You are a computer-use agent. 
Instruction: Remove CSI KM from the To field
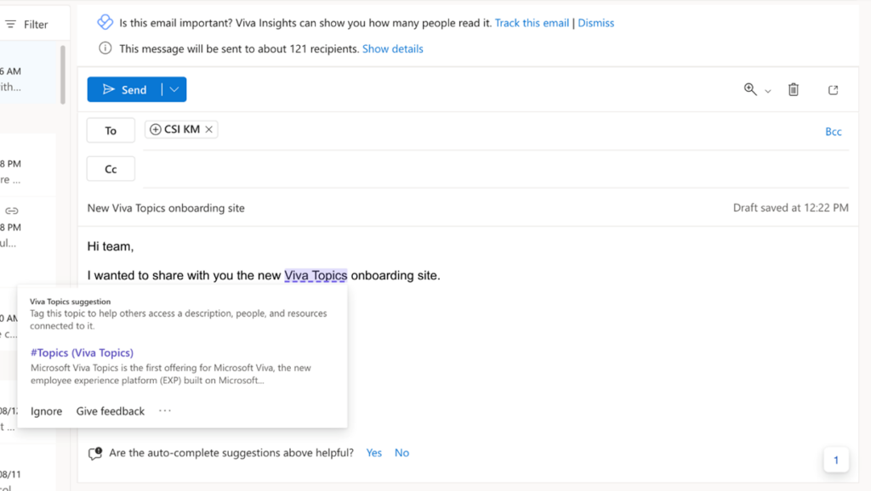208,129
